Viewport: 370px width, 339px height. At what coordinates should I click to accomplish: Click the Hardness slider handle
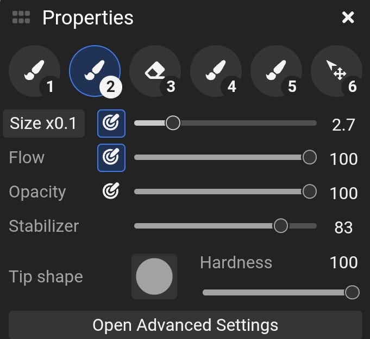click(x=352, y=292)
